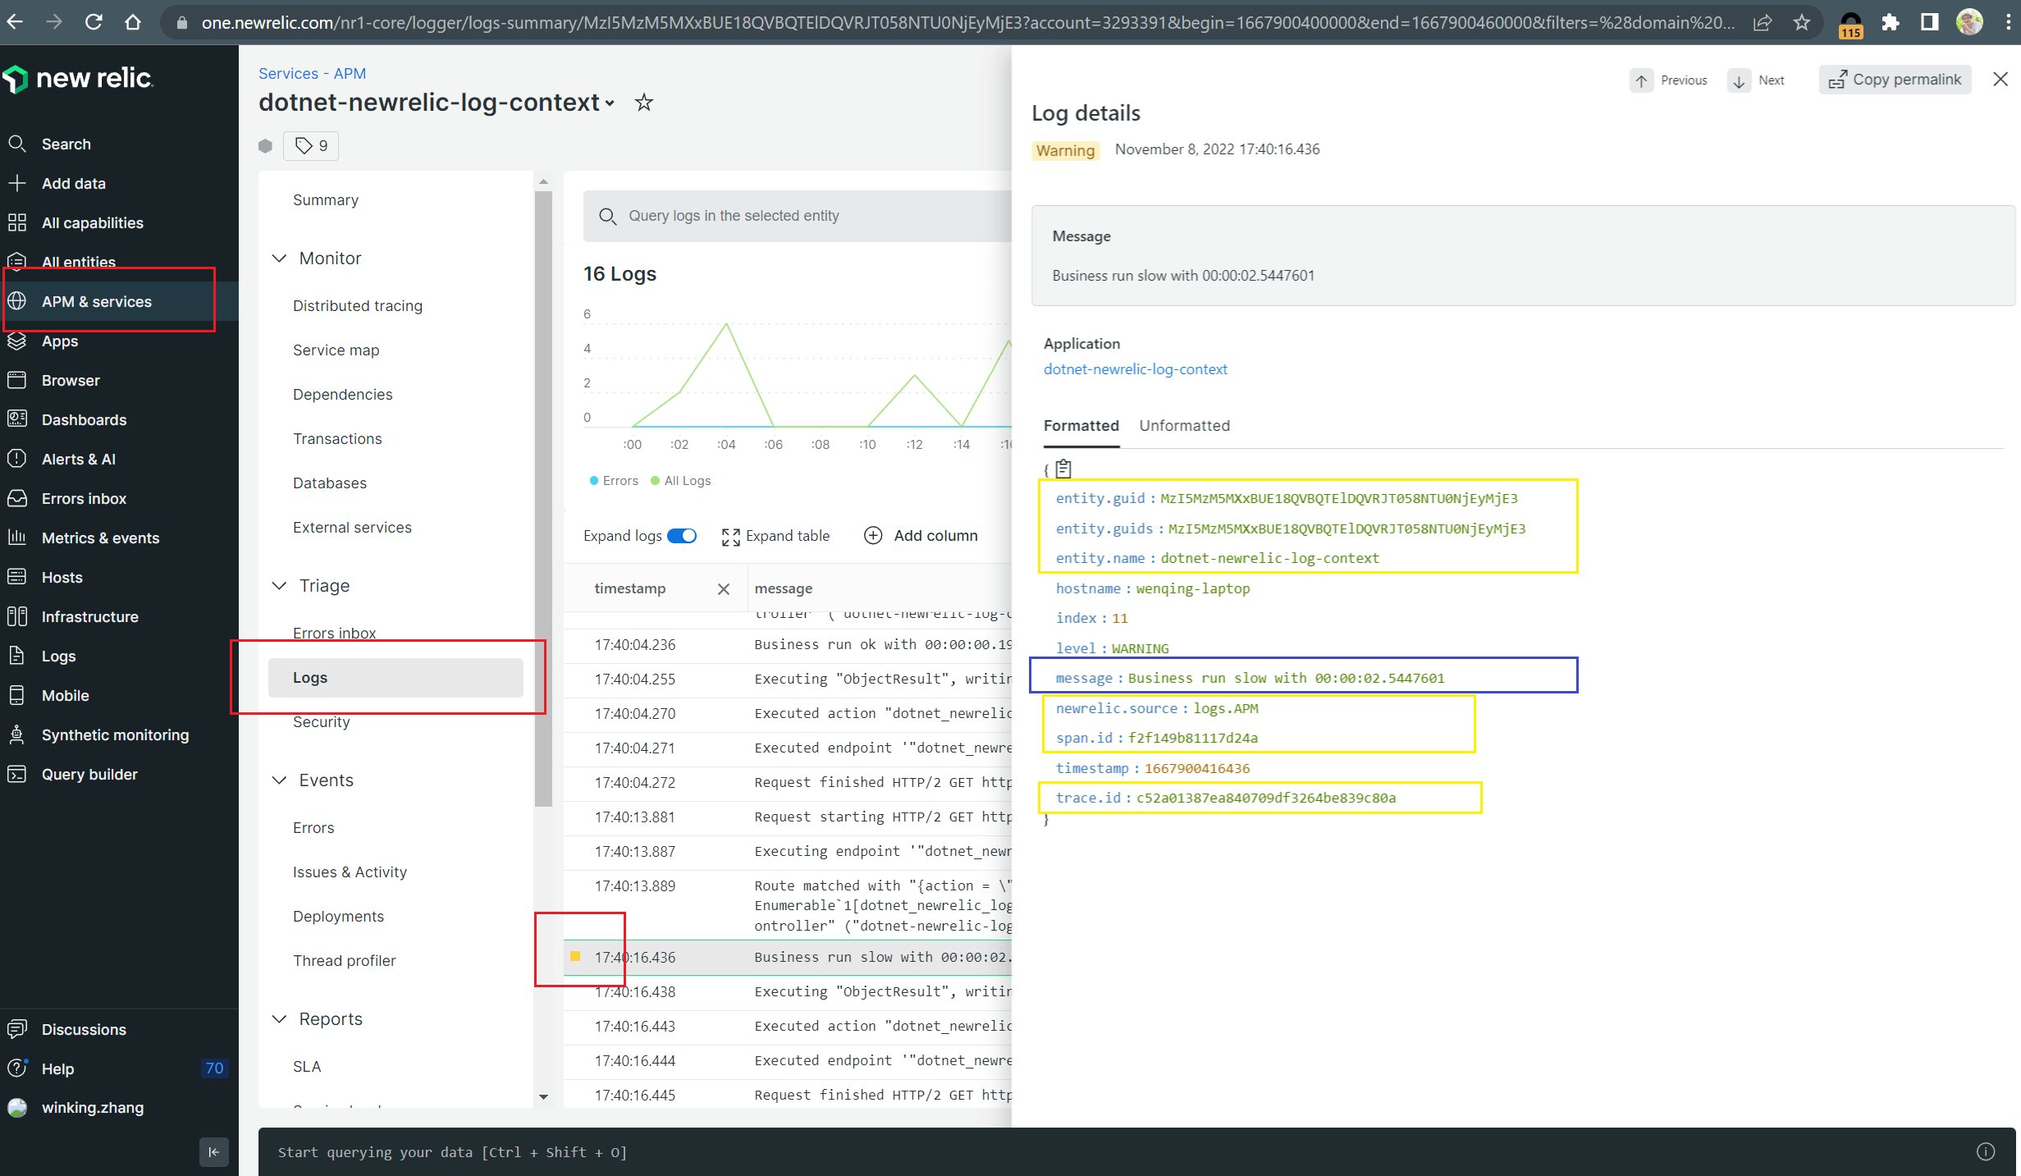Click the NRQL query bar at bottom
The image size is (2021, 1176).
(x=1137, y=1152)
